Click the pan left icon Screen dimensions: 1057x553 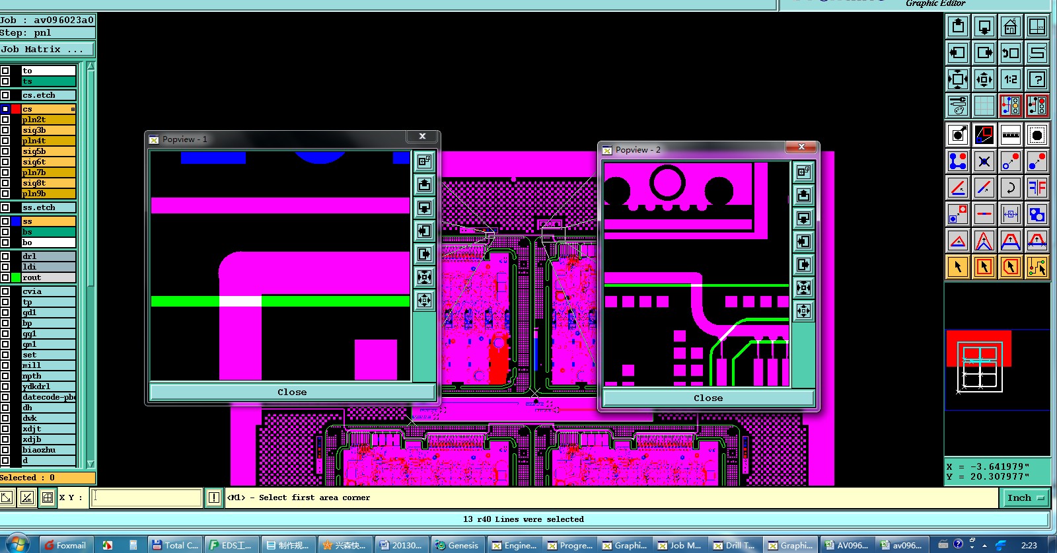(958, 53)
